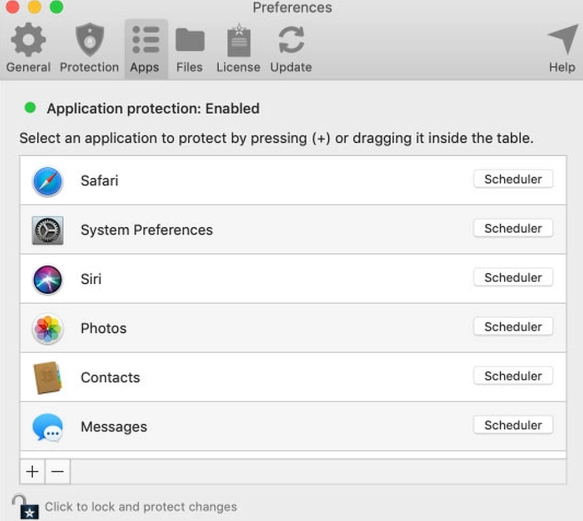Select the Files folder icon
The height and width of the screenshot is (521, 583).
189,40
